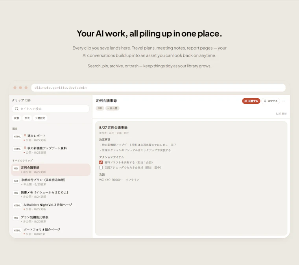The height and width of the screenshot is (265, 299).
Task: Click the 非公開 status tag in header
Action: [x=112, y=108]
